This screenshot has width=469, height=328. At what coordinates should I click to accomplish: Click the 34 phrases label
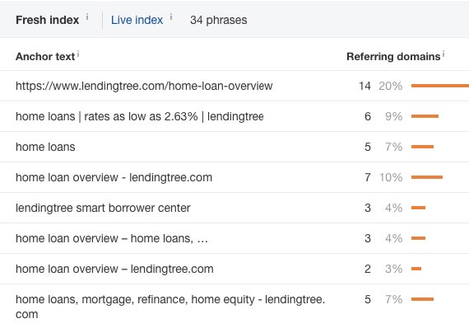click(x=219, y=20)
